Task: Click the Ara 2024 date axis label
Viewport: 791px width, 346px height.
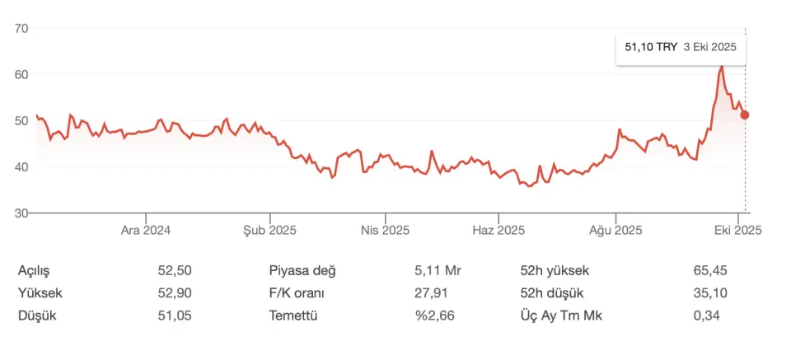Action: click(145, 230)
